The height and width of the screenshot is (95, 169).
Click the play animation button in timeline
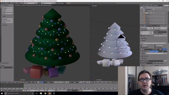click(x=63, y=91)
